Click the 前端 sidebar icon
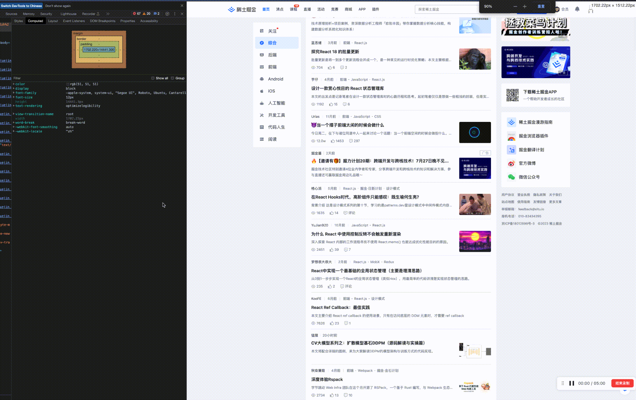The width and height of the screenshot is (636, 400). tap(262, 67)
